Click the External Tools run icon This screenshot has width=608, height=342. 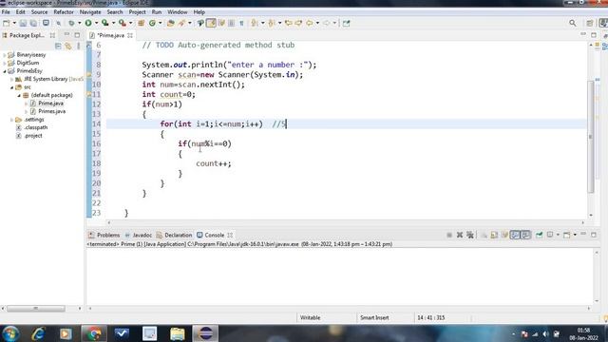click(x=123, y=23)
